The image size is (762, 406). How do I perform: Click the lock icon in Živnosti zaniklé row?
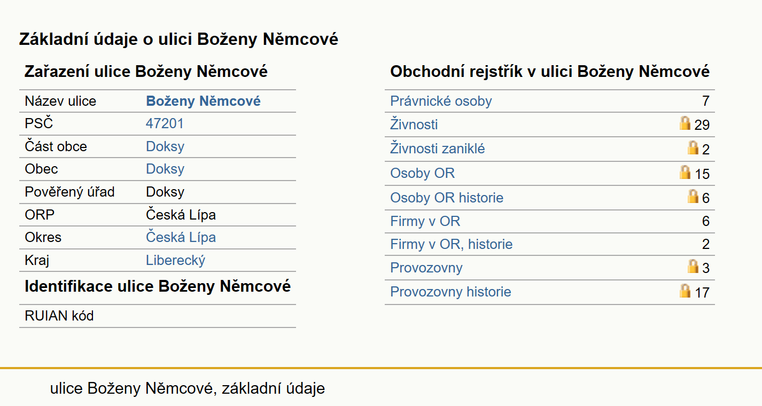pyautogui.click(x=693, y=148)
